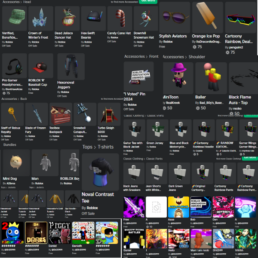
Task: Go to Accessories in the Shoulder breadcrumb
Action: pyautogui.click(x=173, y=57)
